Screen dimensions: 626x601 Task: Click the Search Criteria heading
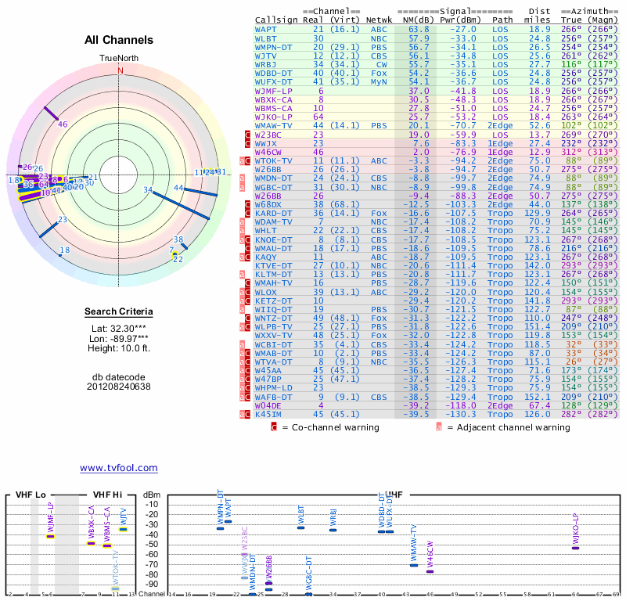click(x=119, y=311)
